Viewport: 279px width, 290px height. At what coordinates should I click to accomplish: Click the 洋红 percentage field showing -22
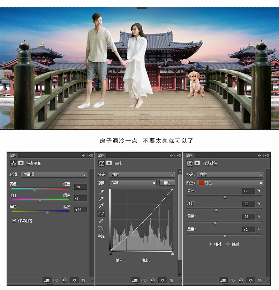click(249, 204)
